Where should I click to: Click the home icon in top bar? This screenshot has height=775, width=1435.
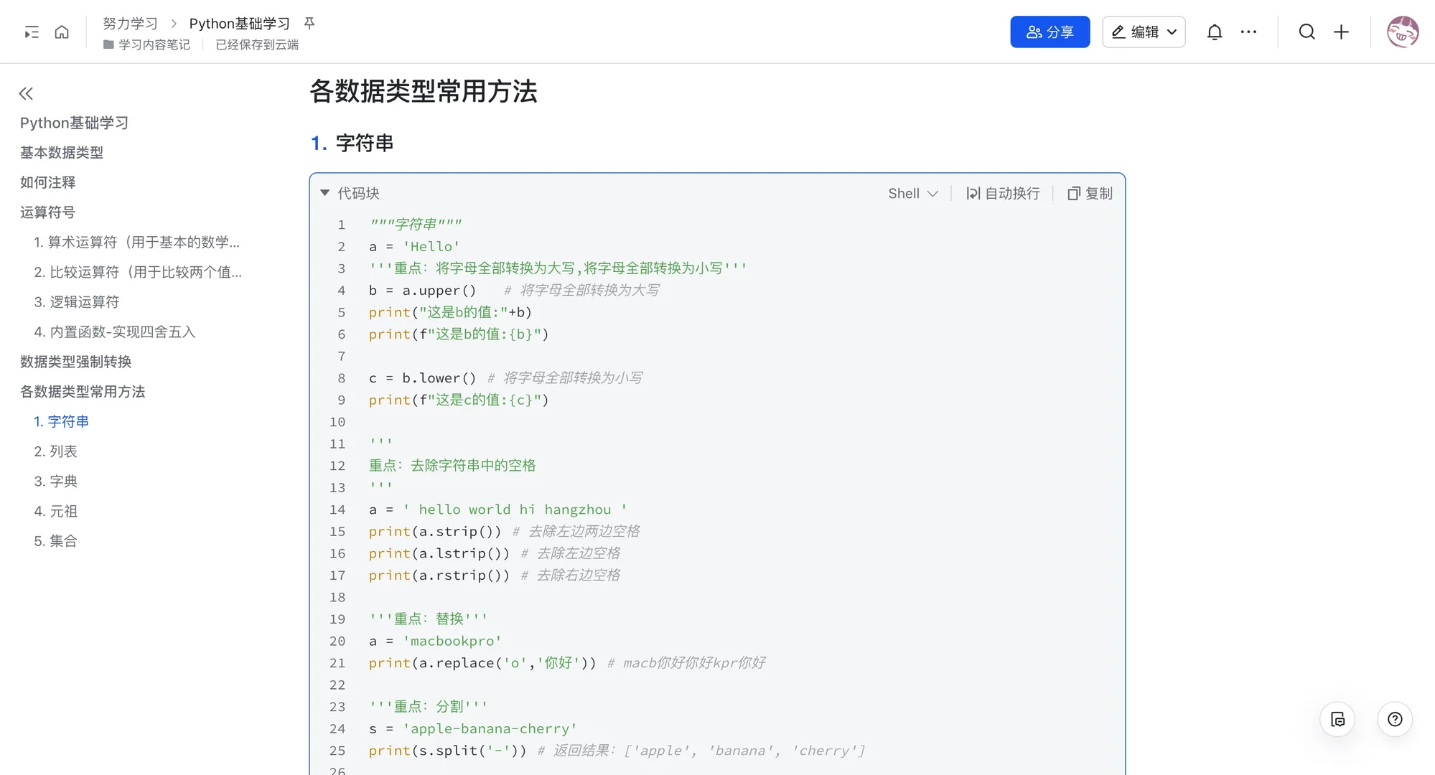62,32
